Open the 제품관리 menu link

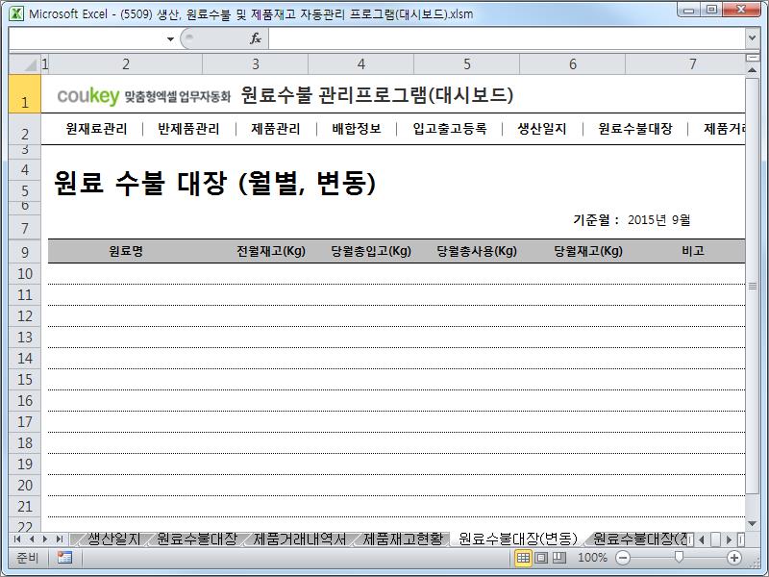(x=276, y=129)
